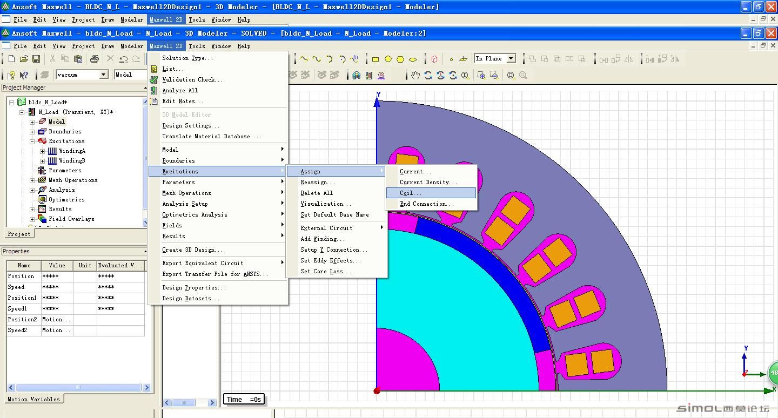The width and height of the screenshot is (778, 418).
Task: Open the vacuum material dropdown
Action: pos(103,75)
